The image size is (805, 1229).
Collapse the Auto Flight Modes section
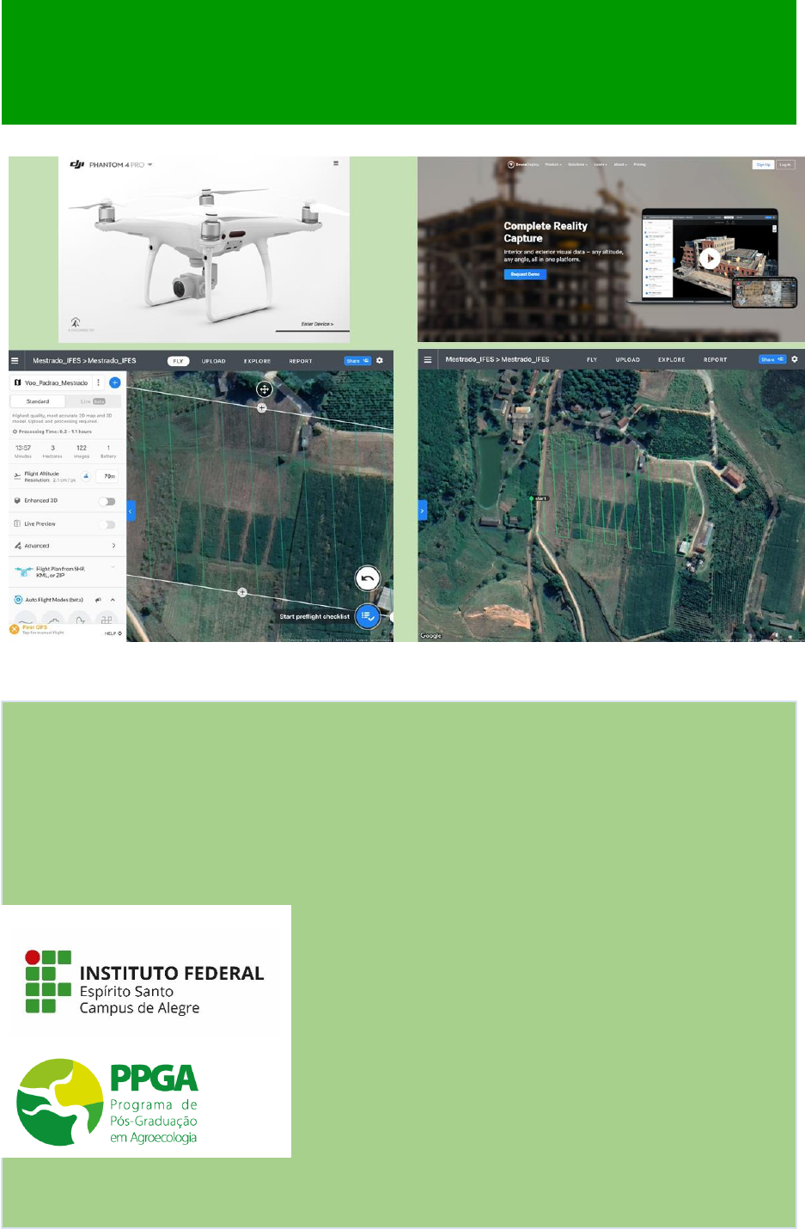(x=113, y=600)
